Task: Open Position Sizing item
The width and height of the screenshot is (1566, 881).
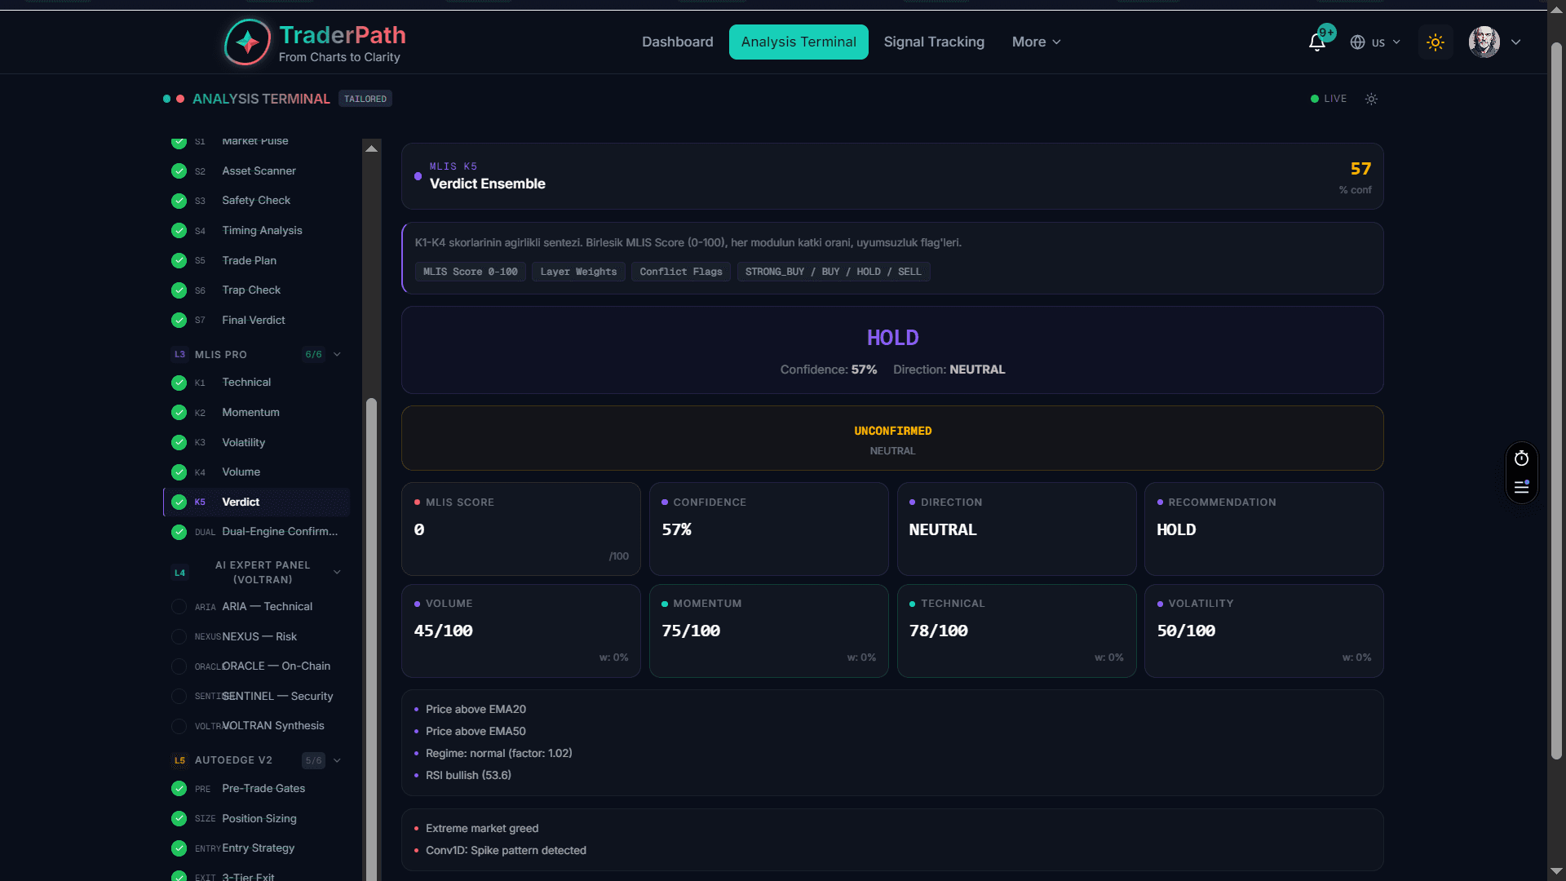Action: tap(257, 819)
